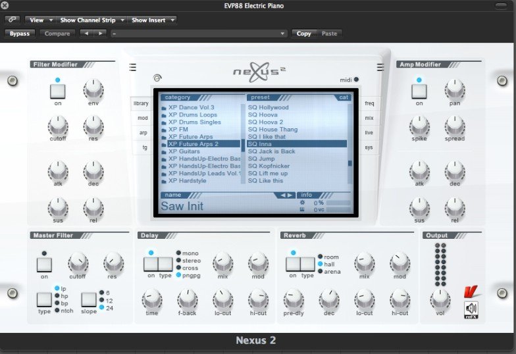Click the circular arrow icon above display

click(x=158, y=78)
